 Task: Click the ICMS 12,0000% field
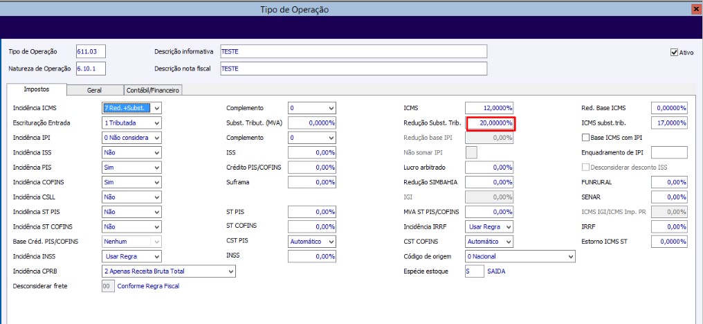[x=489, y=108]
